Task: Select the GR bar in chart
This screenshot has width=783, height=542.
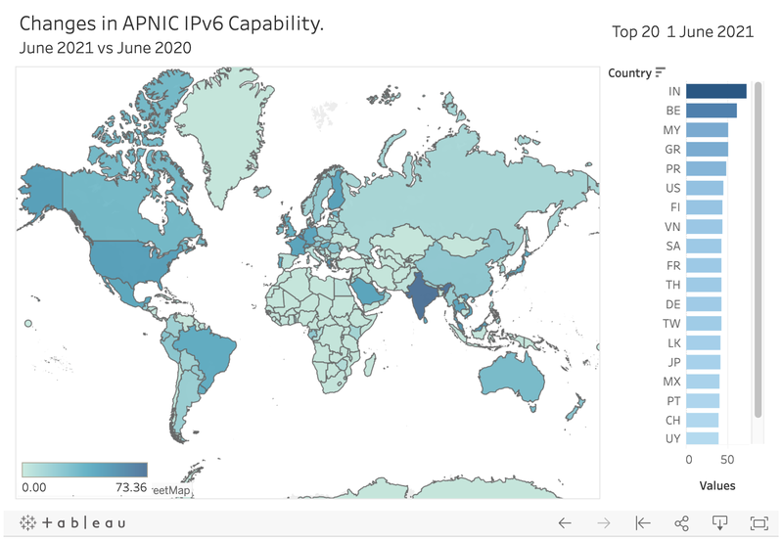Action: point(707,150)
